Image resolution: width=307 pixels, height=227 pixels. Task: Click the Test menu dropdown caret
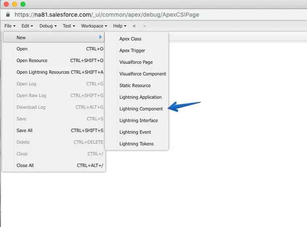coord(74,26)
